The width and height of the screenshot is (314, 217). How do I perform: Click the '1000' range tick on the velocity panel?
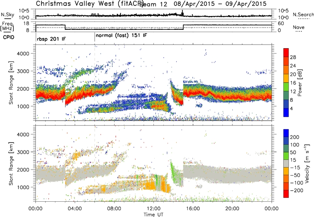pyautogui.click(x=23, y=187)
